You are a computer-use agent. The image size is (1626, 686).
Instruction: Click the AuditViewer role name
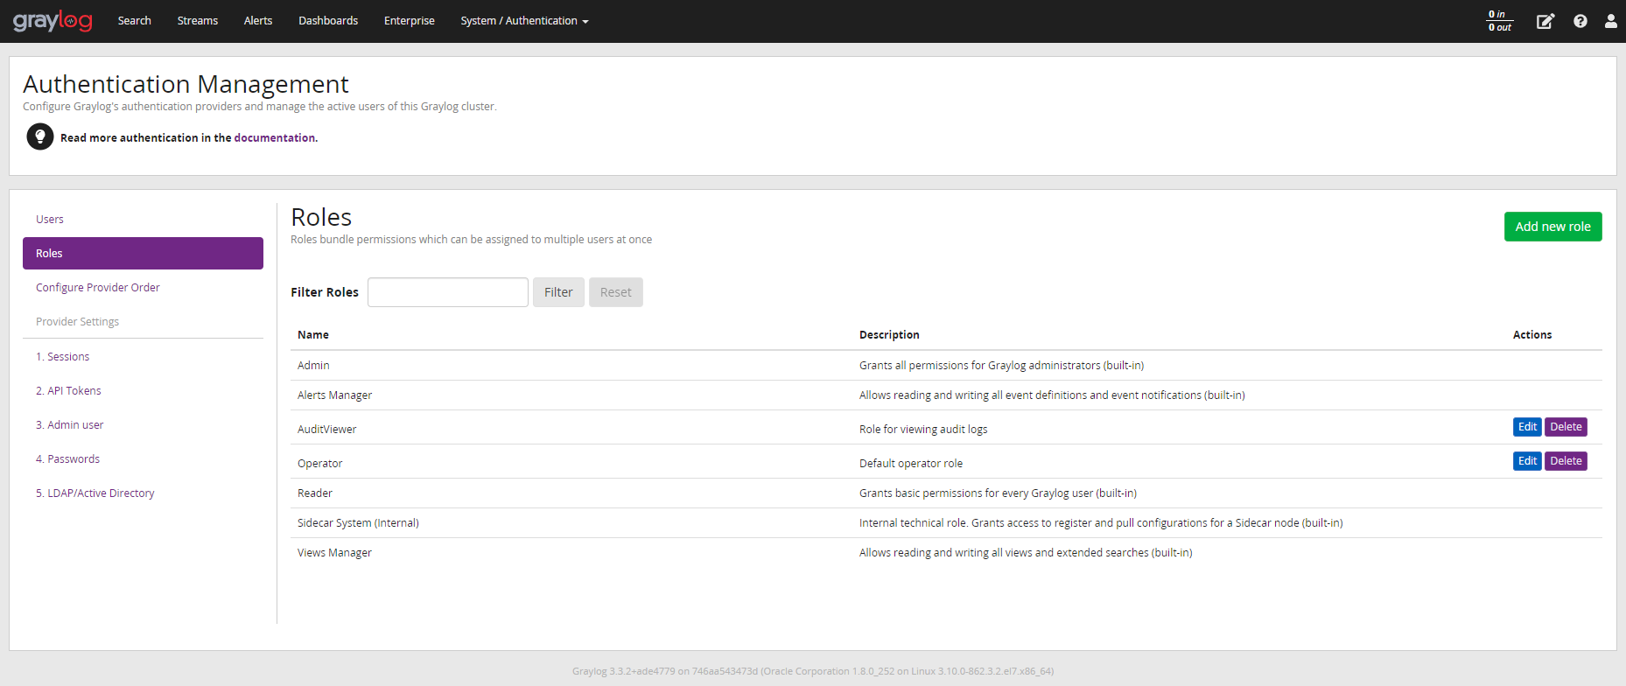click(x=326, y=429)
